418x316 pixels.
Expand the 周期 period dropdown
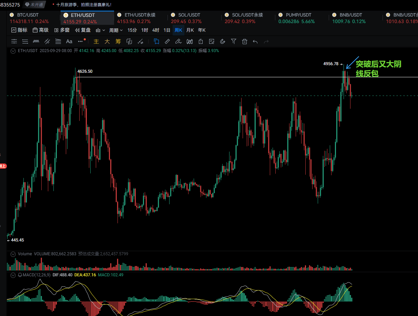coord(116,30)
